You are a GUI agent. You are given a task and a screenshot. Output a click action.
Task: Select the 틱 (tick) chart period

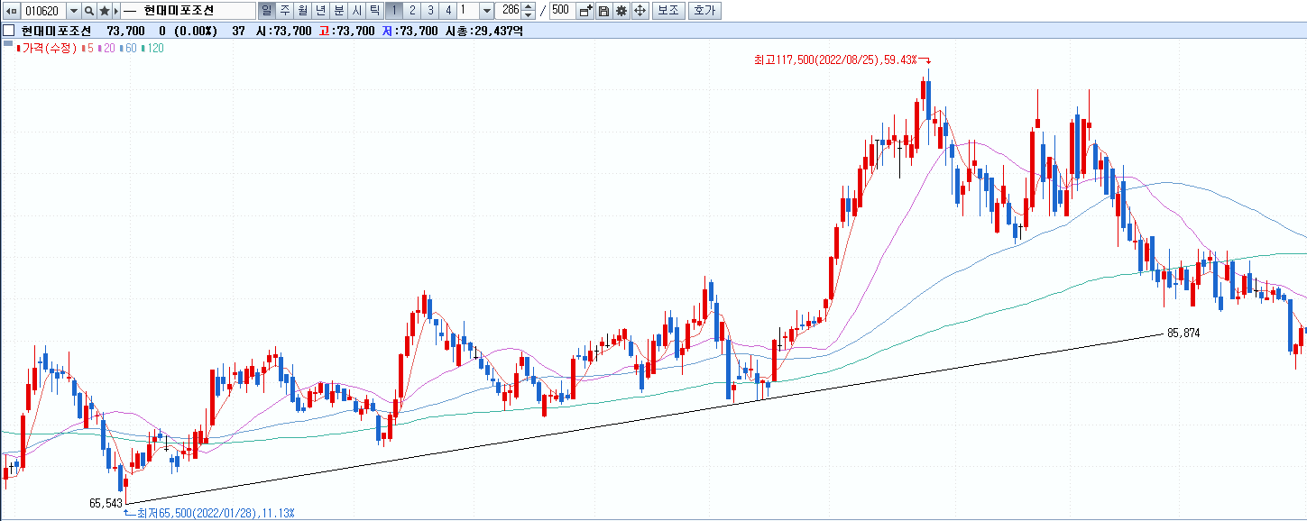(374, 11)
